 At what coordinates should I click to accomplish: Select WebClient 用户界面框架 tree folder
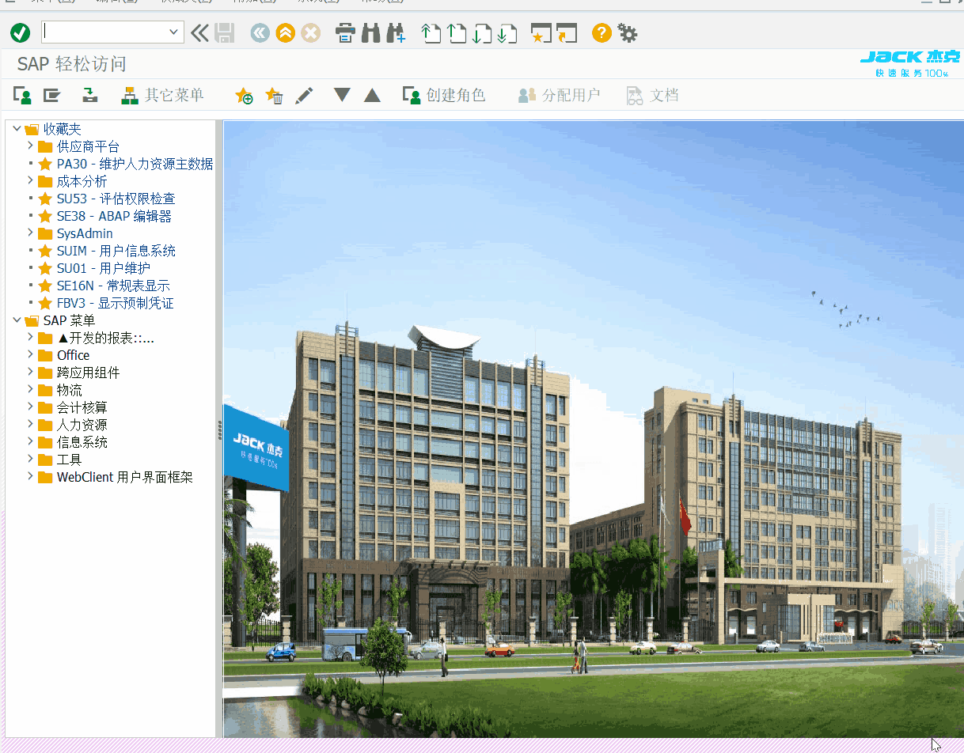coord(124,477)
